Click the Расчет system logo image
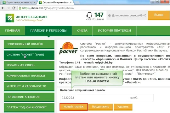This screenshot has width=170, height=113. [68, 48]
